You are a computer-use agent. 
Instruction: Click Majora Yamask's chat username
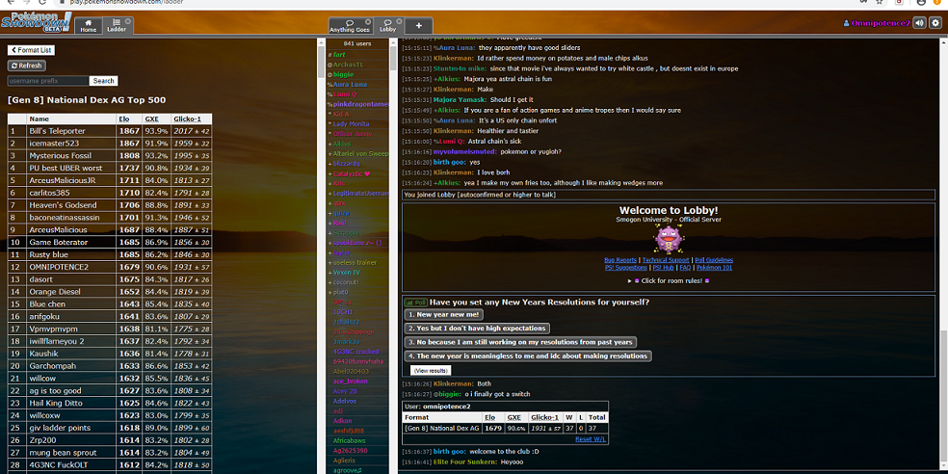[460, 100]
